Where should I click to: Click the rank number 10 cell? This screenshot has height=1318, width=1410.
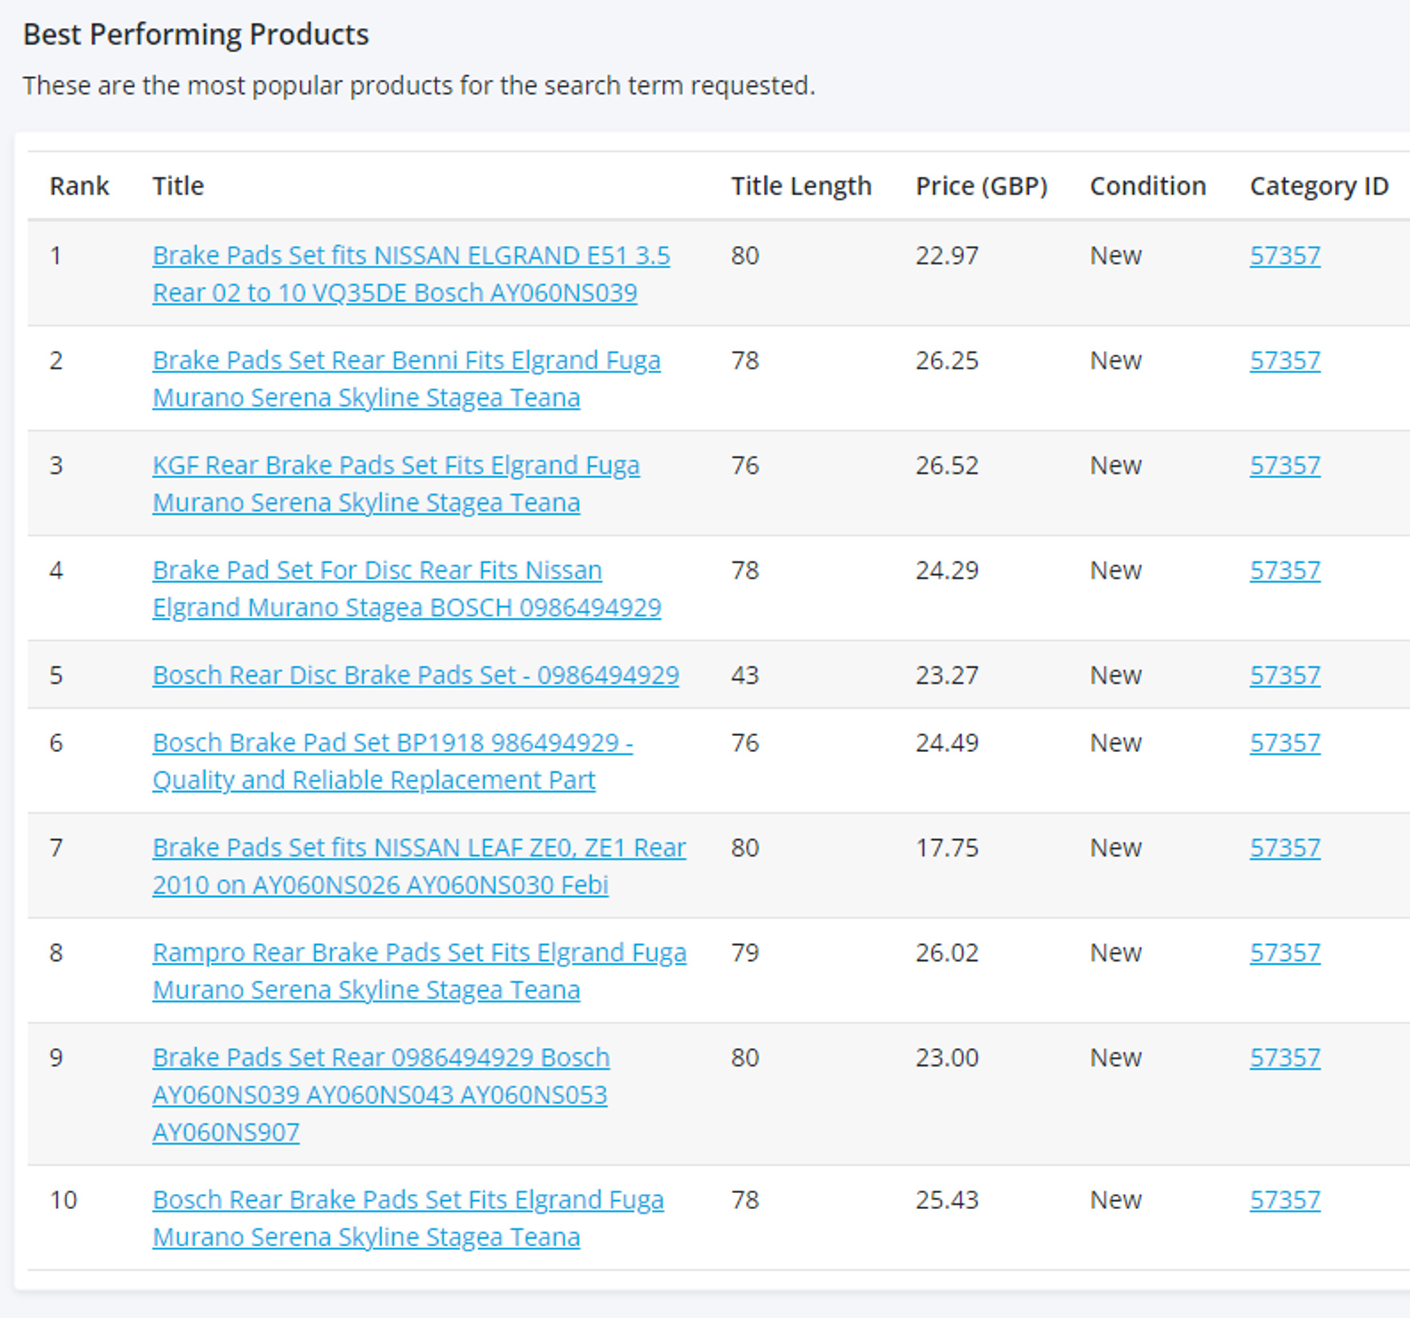point(63,1199)
